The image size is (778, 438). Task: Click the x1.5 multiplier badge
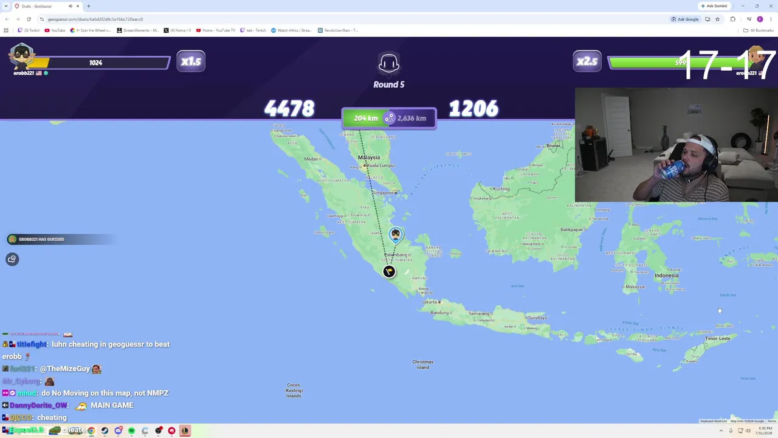191,61
